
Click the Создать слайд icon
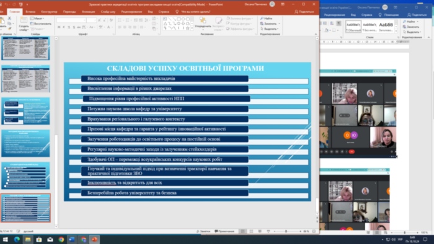[x=24, y=20]
